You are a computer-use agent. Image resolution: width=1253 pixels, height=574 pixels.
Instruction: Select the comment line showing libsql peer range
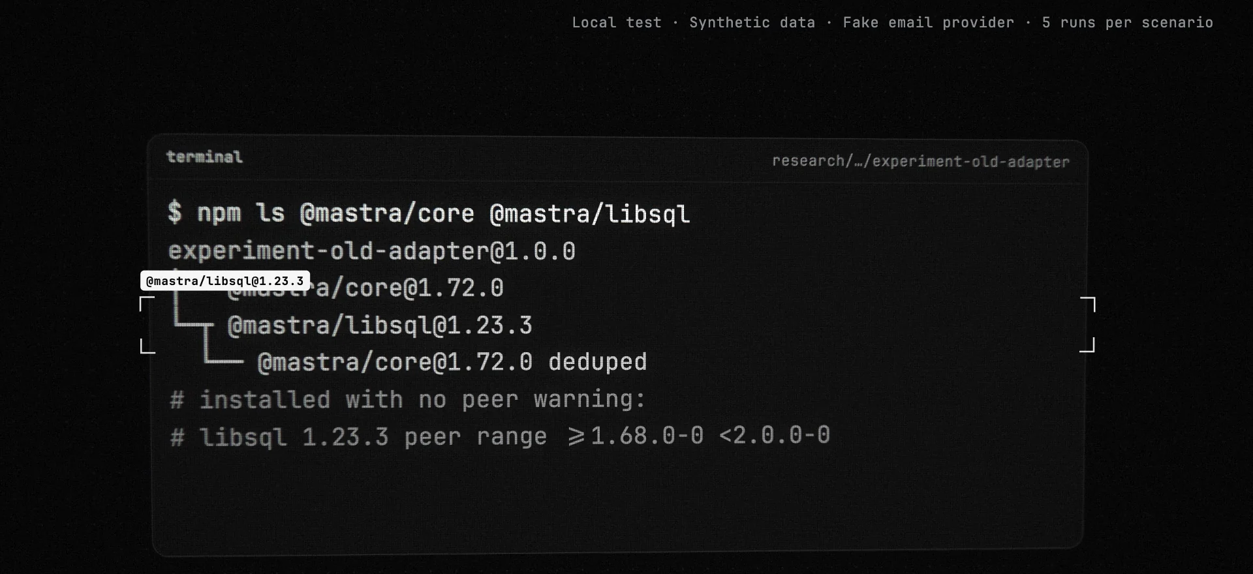point(500,436)
